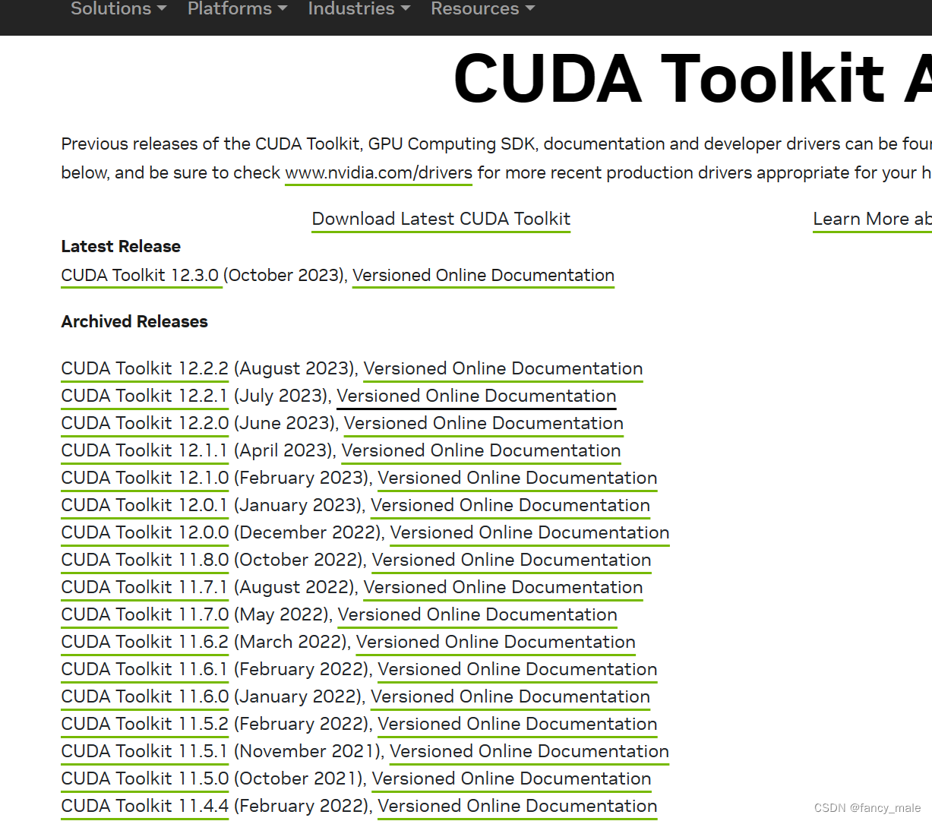Choose CUDA Toolkit 12.1.0 link
Screen dimensions: 932x821
tap(144, 478)
